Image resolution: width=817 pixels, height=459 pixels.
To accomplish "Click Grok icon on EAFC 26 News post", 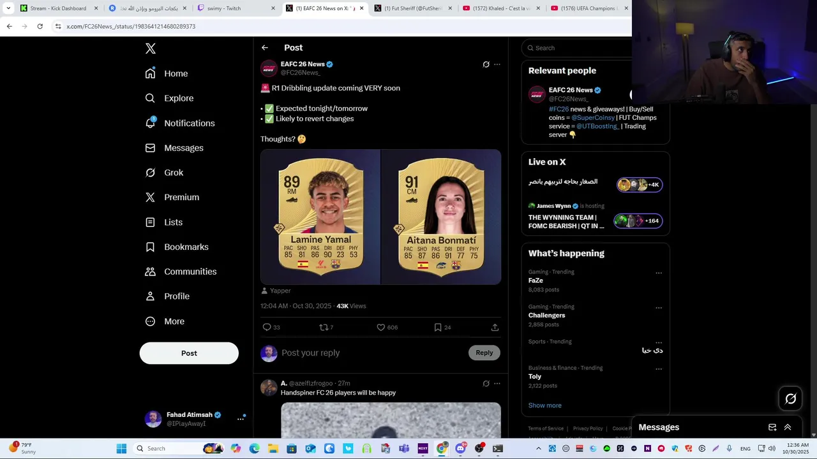I will [x=486, y=64].
